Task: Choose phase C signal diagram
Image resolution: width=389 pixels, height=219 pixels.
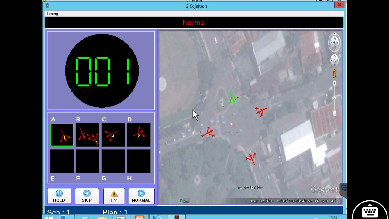Action: click(113, 135)
